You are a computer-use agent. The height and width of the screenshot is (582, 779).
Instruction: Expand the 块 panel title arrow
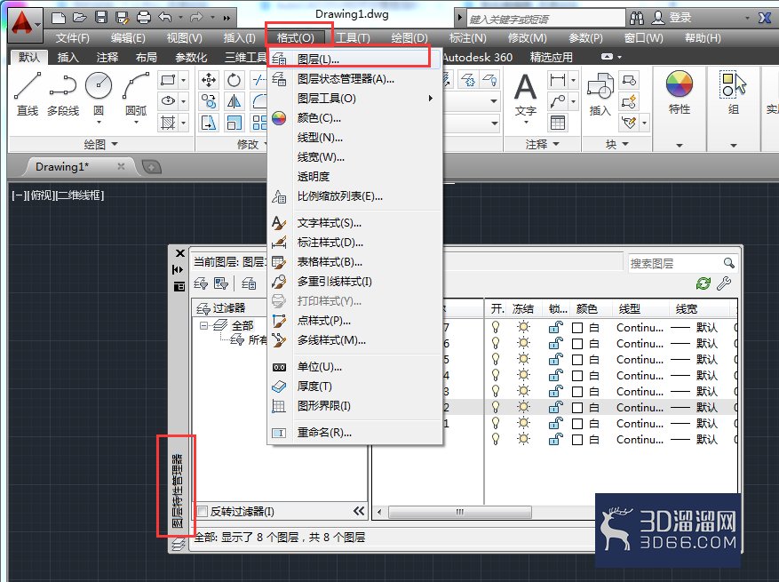point(625,144)
